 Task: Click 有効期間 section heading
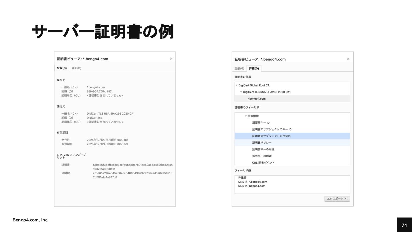click(62, 133)
